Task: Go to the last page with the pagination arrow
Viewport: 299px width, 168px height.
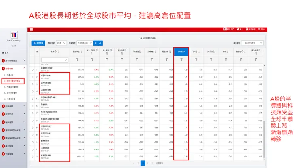Action: [152, 163]
